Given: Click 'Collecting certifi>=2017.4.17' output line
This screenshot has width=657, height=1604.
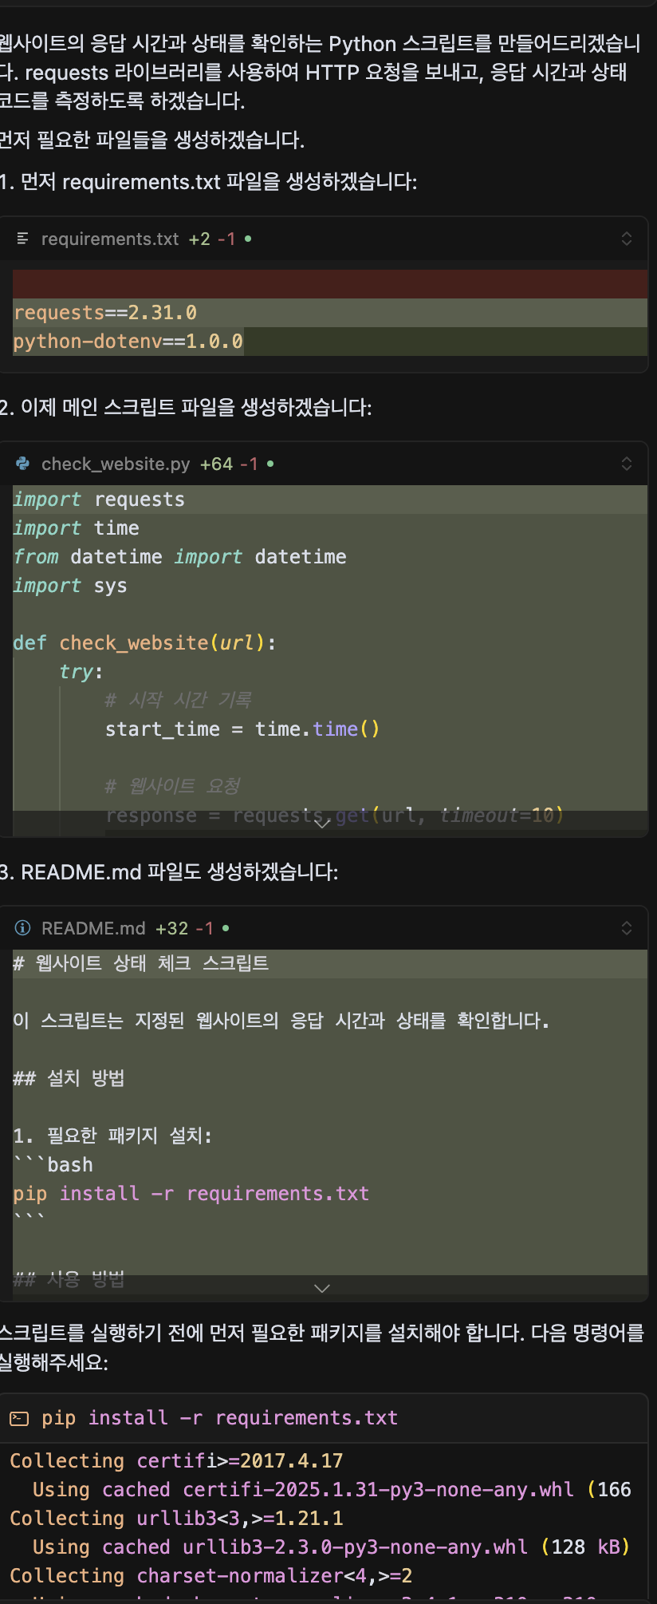Looking at the screenshot, I should (176, 1461).
